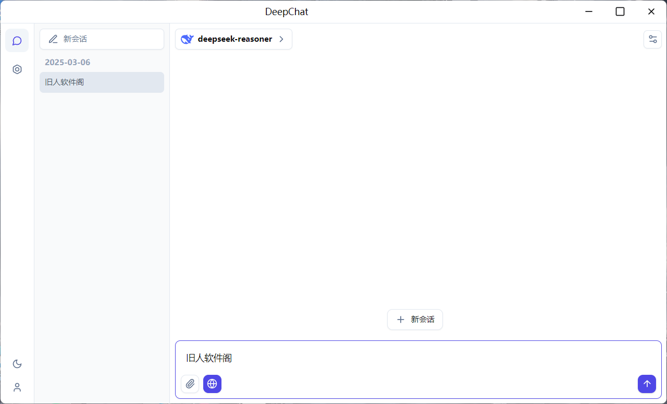Open the chat conversations sidebar icon
The image size is (667, 404).
coord(17,41)
